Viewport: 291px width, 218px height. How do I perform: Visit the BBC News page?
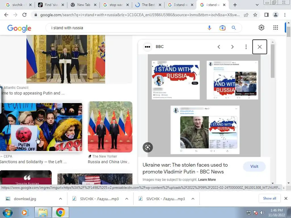click(x=254, y=166)
